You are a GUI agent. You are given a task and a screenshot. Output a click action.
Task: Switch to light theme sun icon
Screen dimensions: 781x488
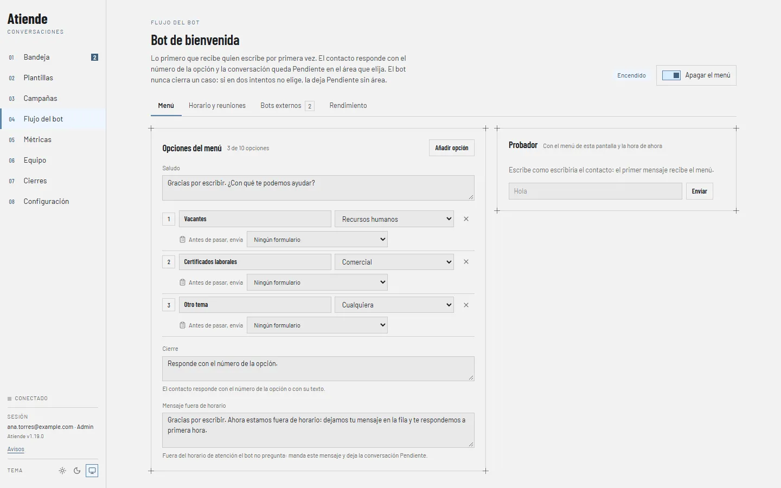coord(62,471)
